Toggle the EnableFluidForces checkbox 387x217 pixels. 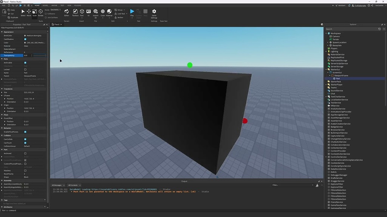25,132
